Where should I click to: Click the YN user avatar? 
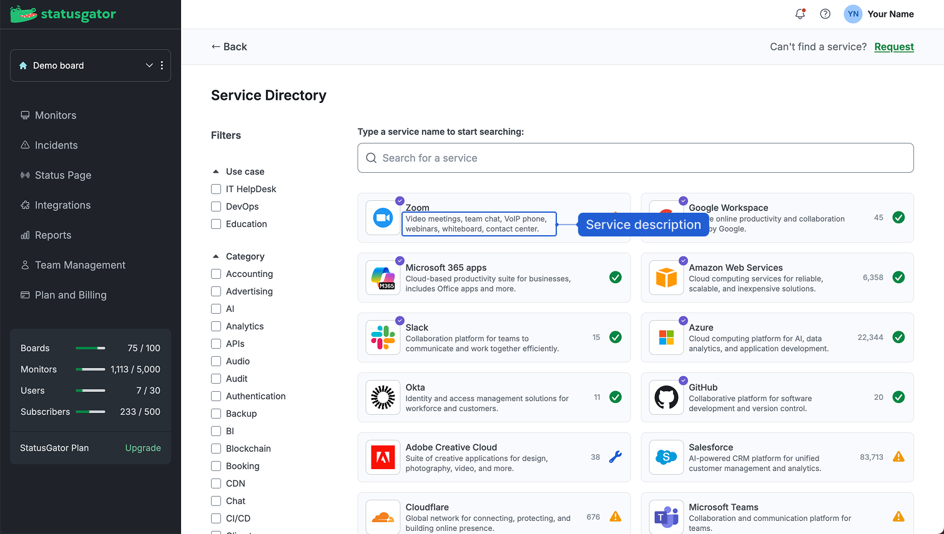click(853, 14)
